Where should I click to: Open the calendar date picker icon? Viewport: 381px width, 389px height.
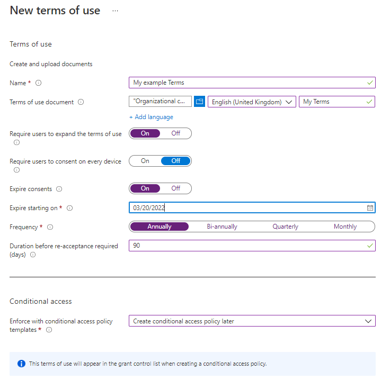[370, 208]
